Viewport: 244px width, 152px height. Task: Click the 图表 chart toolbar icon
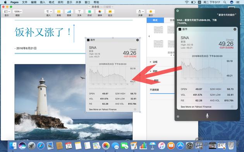click(69, 12)
